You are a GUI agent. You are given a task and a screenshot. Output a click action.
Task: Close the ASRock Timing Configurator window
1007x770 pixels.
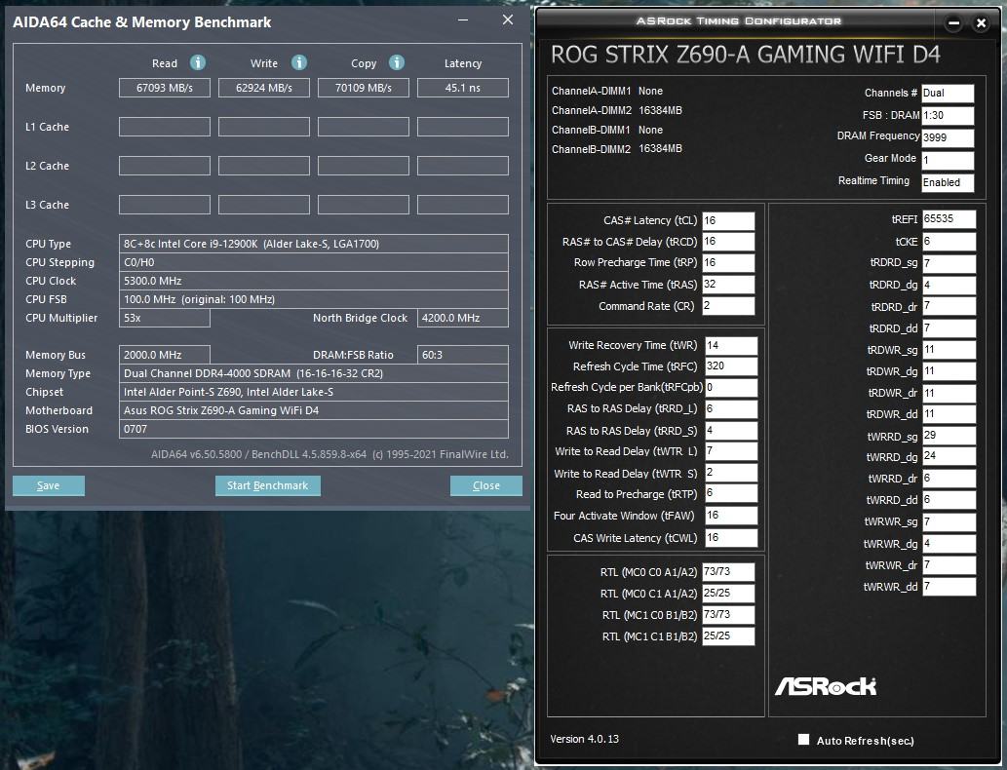pos(981,23)
